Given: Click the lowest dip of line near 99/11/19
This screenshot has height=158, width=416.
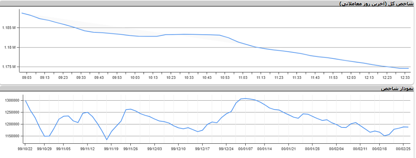Looking at the screenshot, I should point(107,140).
